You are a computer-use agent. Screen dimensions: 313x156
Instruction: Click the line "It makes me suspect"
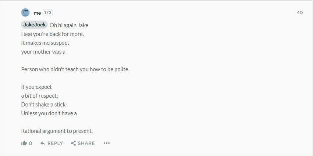point(45,43)
